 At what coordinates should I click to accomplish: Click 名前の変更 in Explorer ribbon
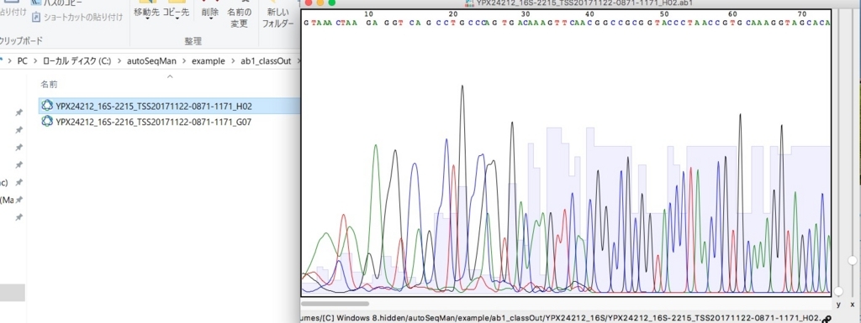[x=240, y=18]
